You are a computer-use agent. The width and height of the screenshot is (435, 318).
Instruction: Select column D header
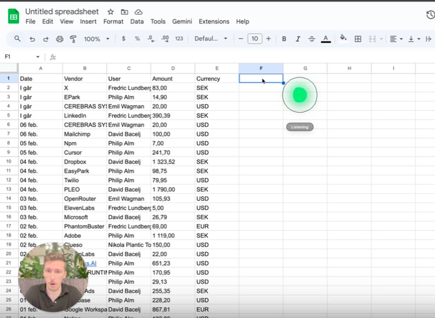(x=173, y=68)
